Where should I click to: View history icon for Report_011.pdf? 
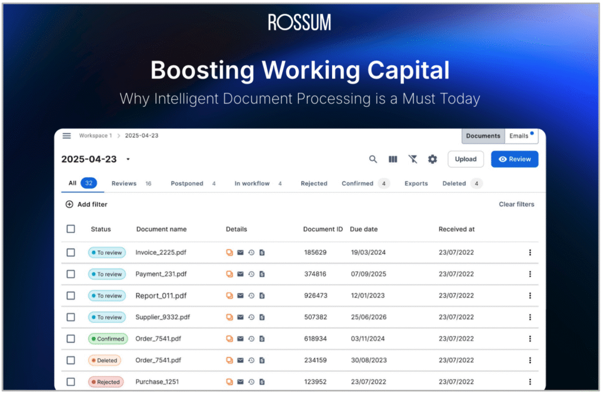click(x=252, y=295)
